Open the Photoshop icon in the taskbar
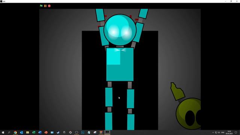 (82, 132)
